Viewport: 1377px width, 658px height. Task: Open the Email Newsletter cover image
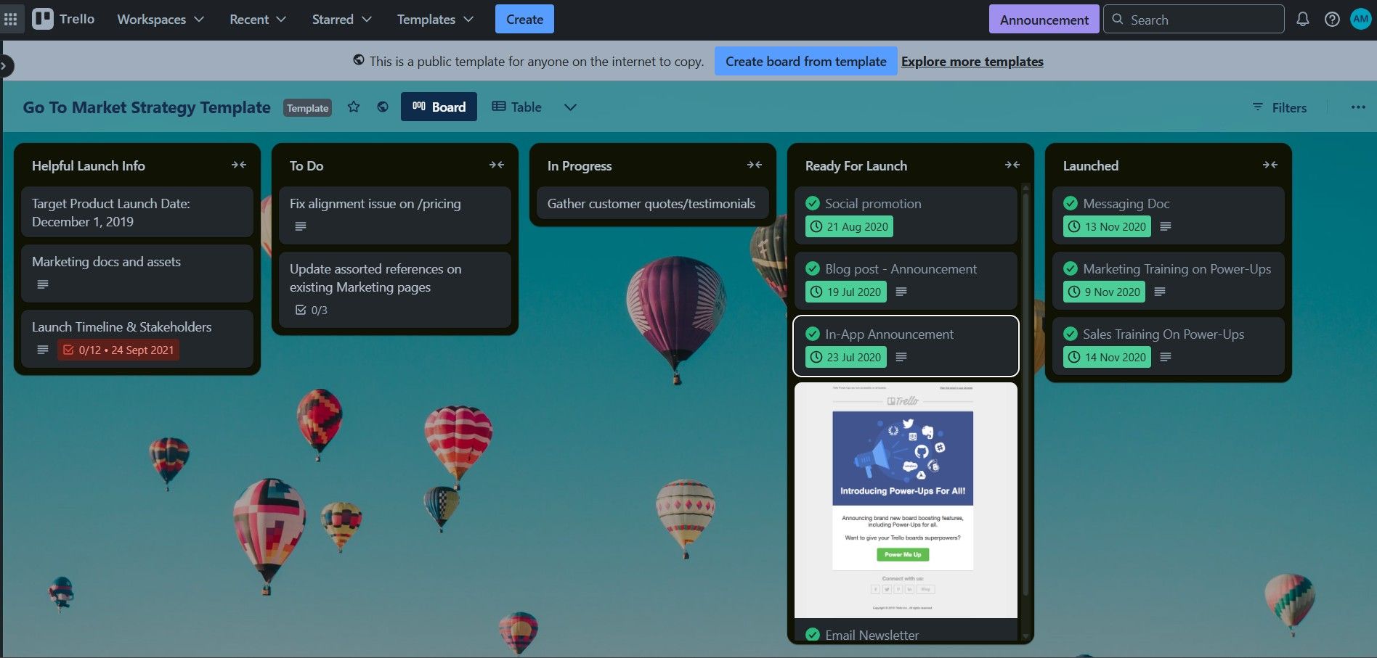click(x=906, y=501)
